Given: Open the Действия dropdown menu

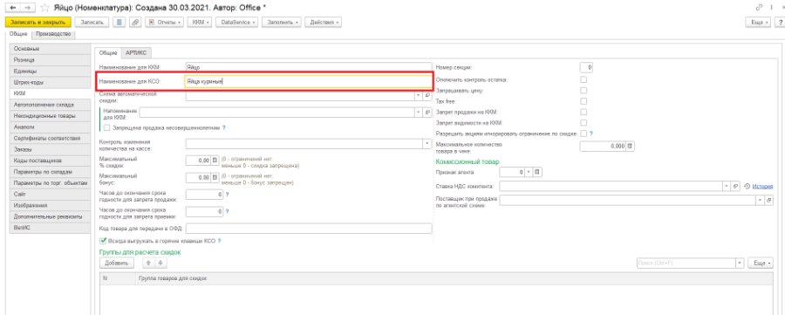Looking at the screenshot, I should tap(324, 22).
